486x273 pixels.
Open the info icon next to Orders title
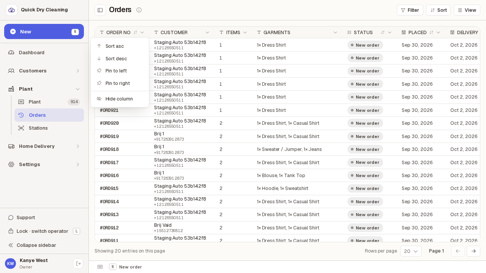coord(139,10)
